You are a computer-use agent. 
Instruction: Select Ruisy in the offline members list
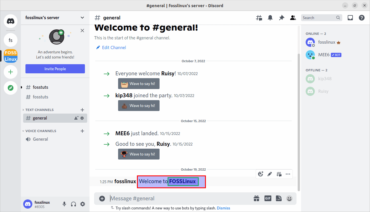335,91
